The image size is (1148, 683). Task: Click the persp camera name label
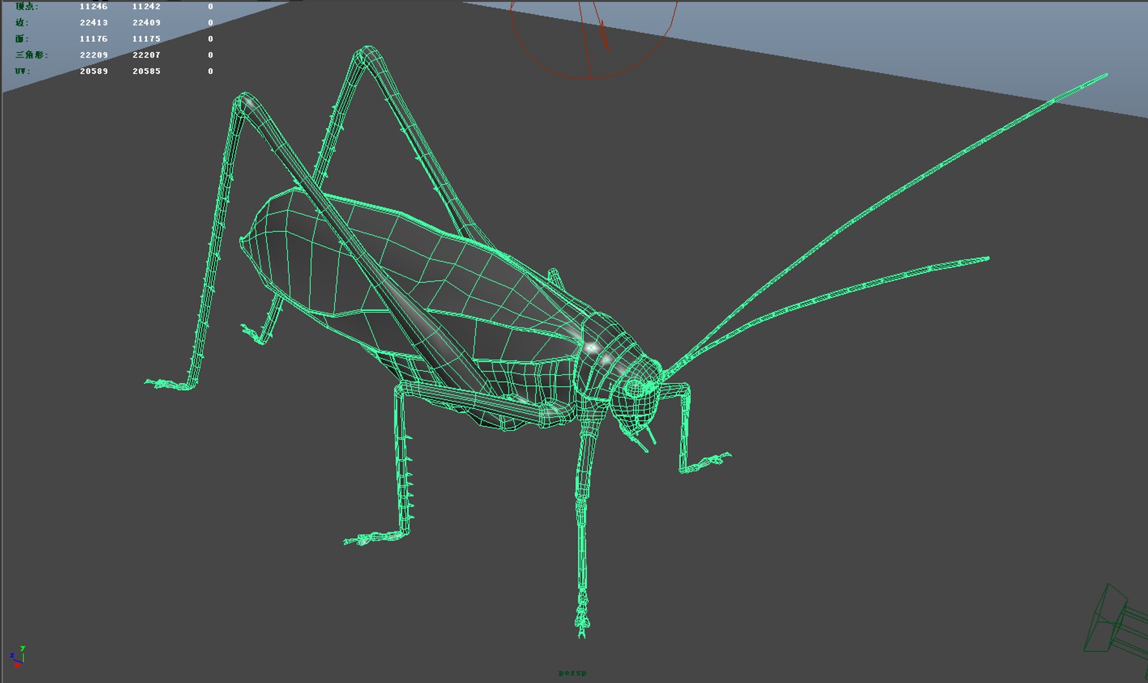coord(572,673)
